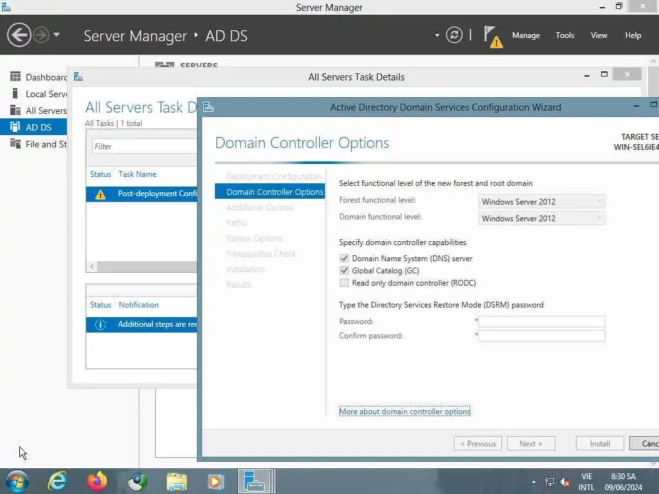The image size is (659, 494).
Task: Click the Install button in wizard
Action: tap(600, 444)
